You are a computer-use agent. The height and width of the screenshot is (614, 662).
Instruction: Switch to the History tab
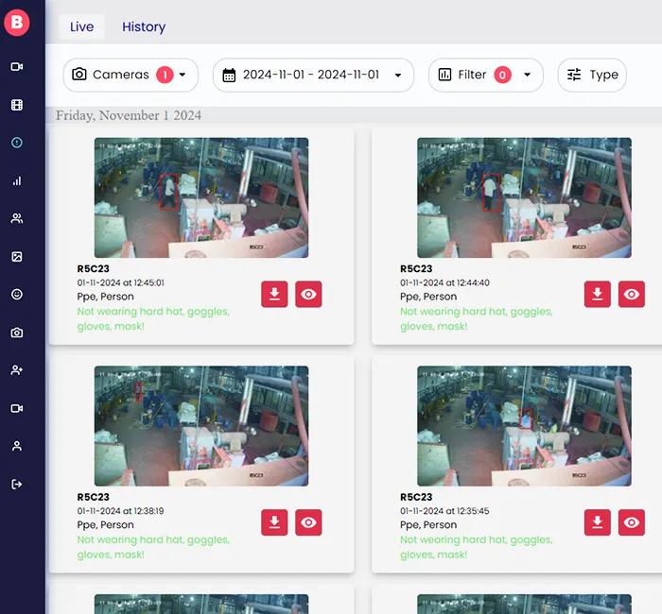tap(144, 26)
